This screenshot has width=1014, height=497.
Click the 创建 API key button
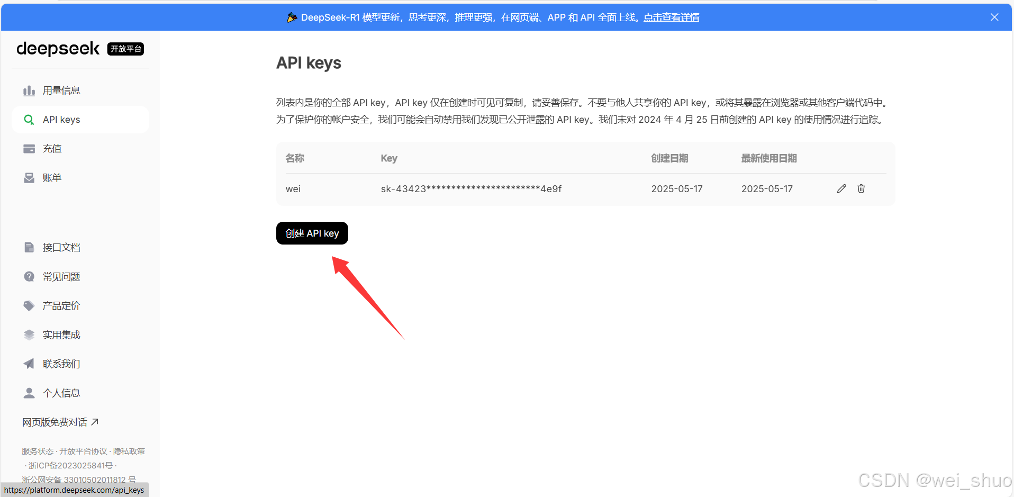312,233
